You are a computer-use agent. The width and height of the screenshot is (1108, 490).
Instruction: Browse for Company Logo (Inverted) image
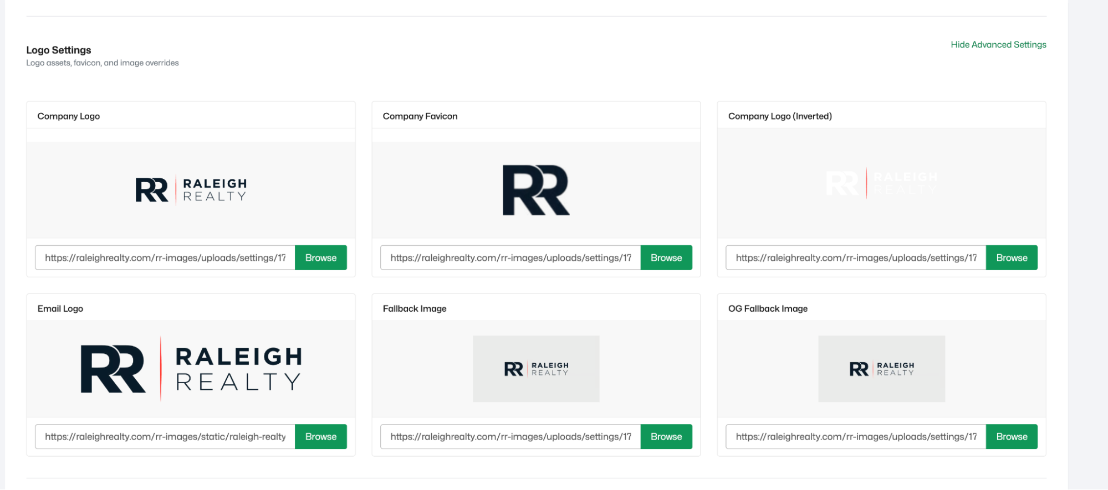[1012, 257]
